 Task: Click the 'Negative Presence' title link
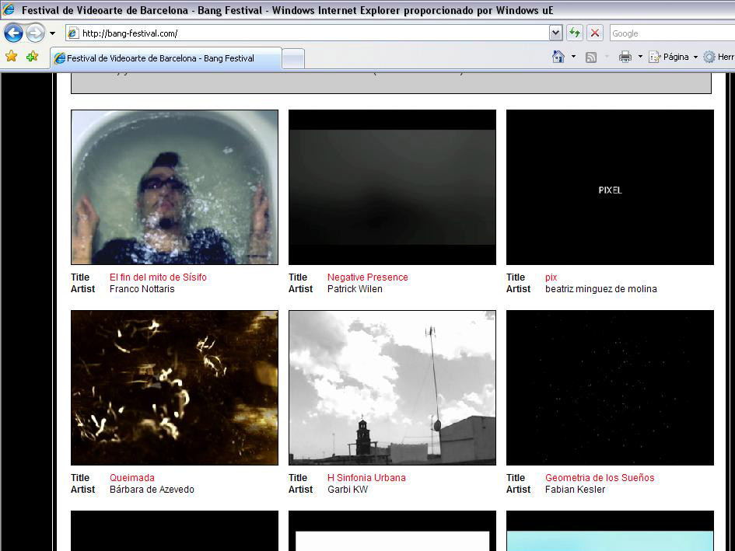click(x=367, y=277)
